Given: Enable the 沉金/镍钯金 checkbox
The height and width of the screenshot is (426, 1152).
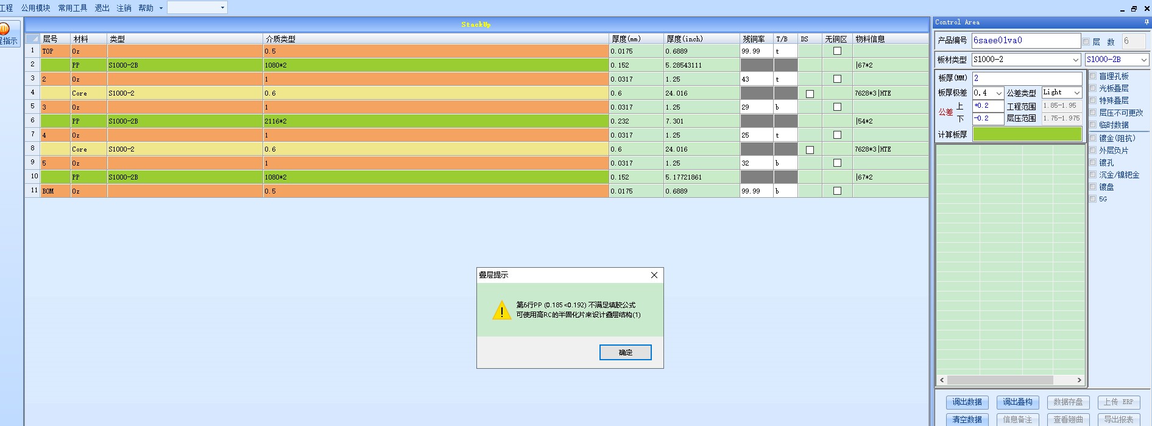Looking at the screenshot, I should pos(1093,175).
